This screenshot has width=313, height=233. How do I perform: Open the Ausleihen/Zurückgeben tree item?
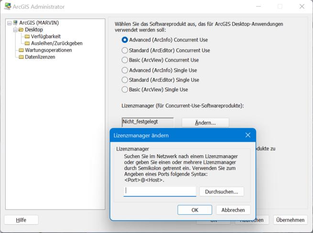pos(57,43)
